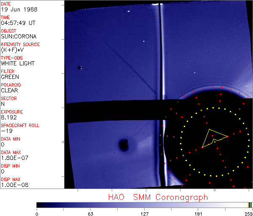Click the small dark spot in the upper-left image
The width and height of the screenshot is (253, 216).
[79, 67]
